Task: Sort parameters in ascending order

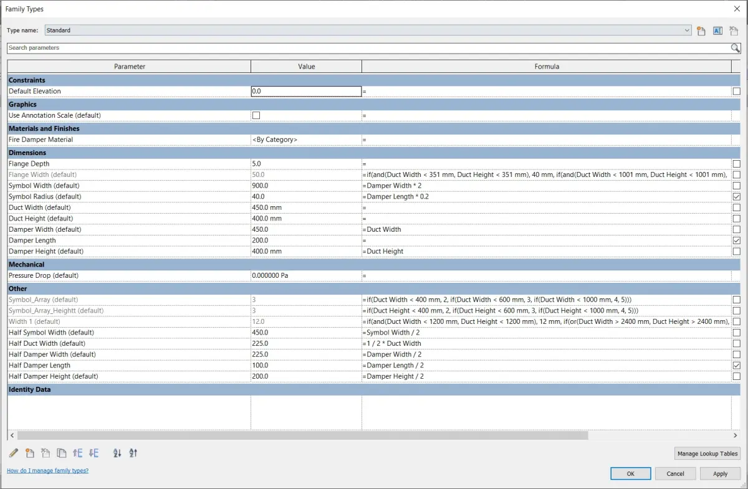Action: (117, 453)
